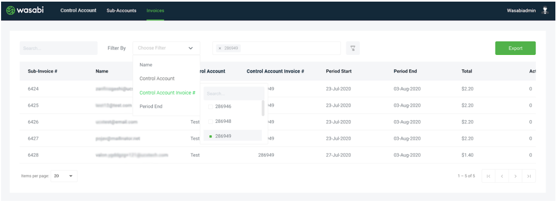557x202 pixels.
Task: Open the Wasabiadmin user avatar menu
Action: 545,10
